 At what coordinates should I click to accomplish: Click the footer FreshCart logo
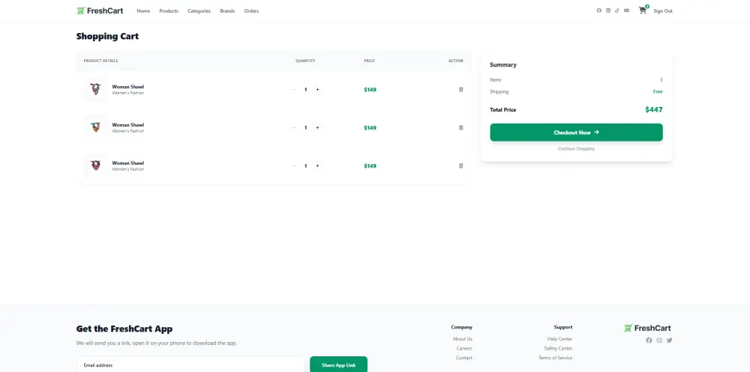pos(648,328)
